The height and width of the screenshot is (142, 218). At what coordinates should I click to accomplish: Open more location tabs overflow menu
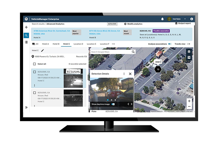113,44
